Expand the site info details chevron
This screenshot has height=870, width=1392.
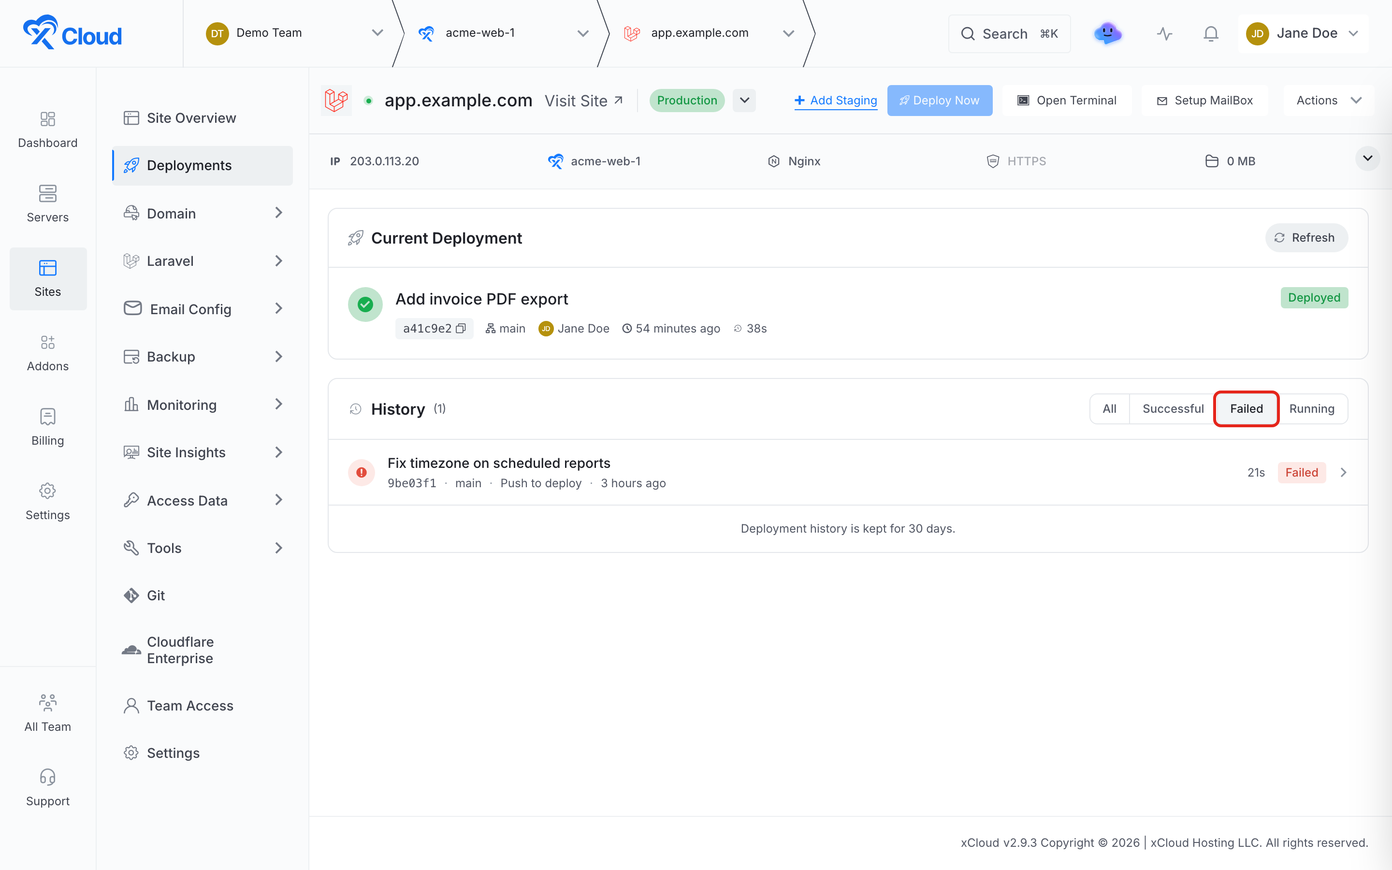[x=1367, y=158]
